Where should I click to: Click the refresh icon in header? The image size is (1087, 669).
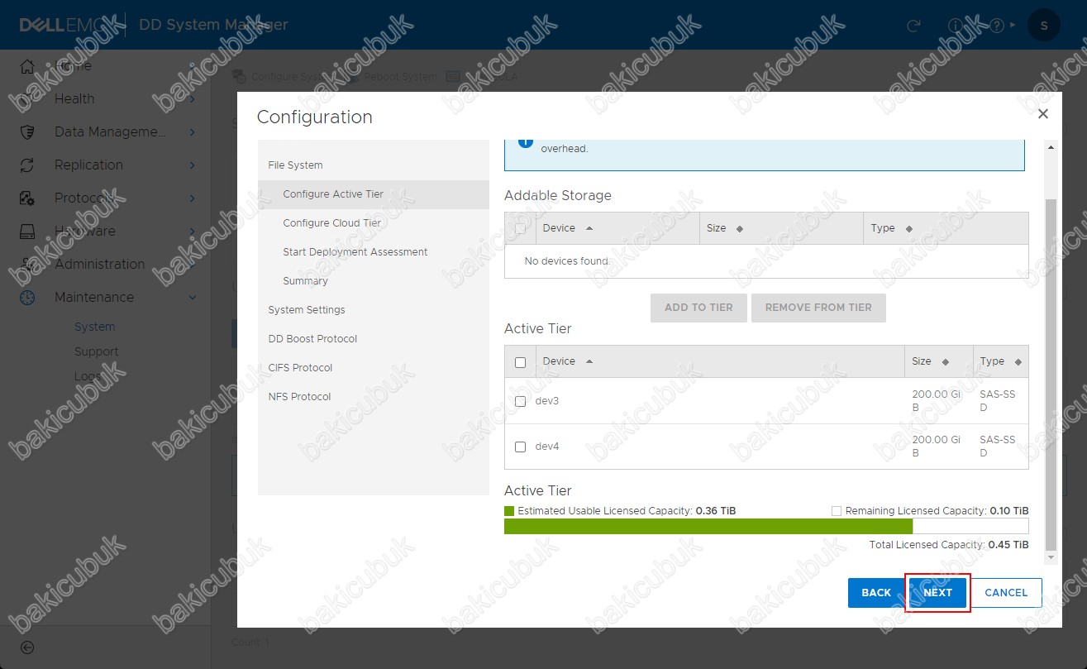[913, 26]
